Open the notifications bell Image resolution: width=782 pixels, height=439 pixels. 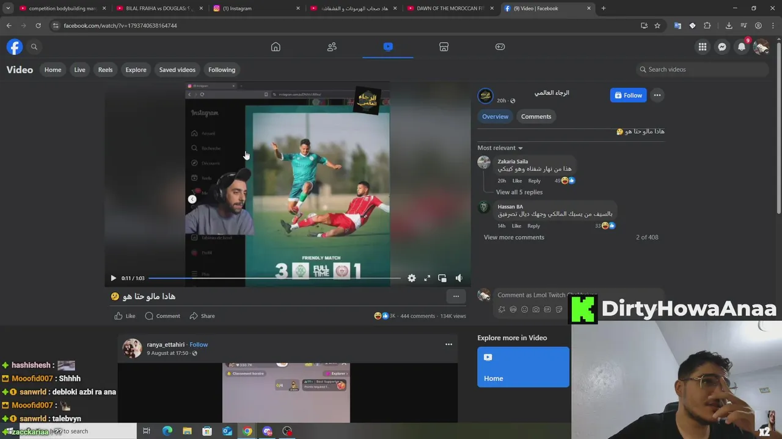(x=742, y=47)
